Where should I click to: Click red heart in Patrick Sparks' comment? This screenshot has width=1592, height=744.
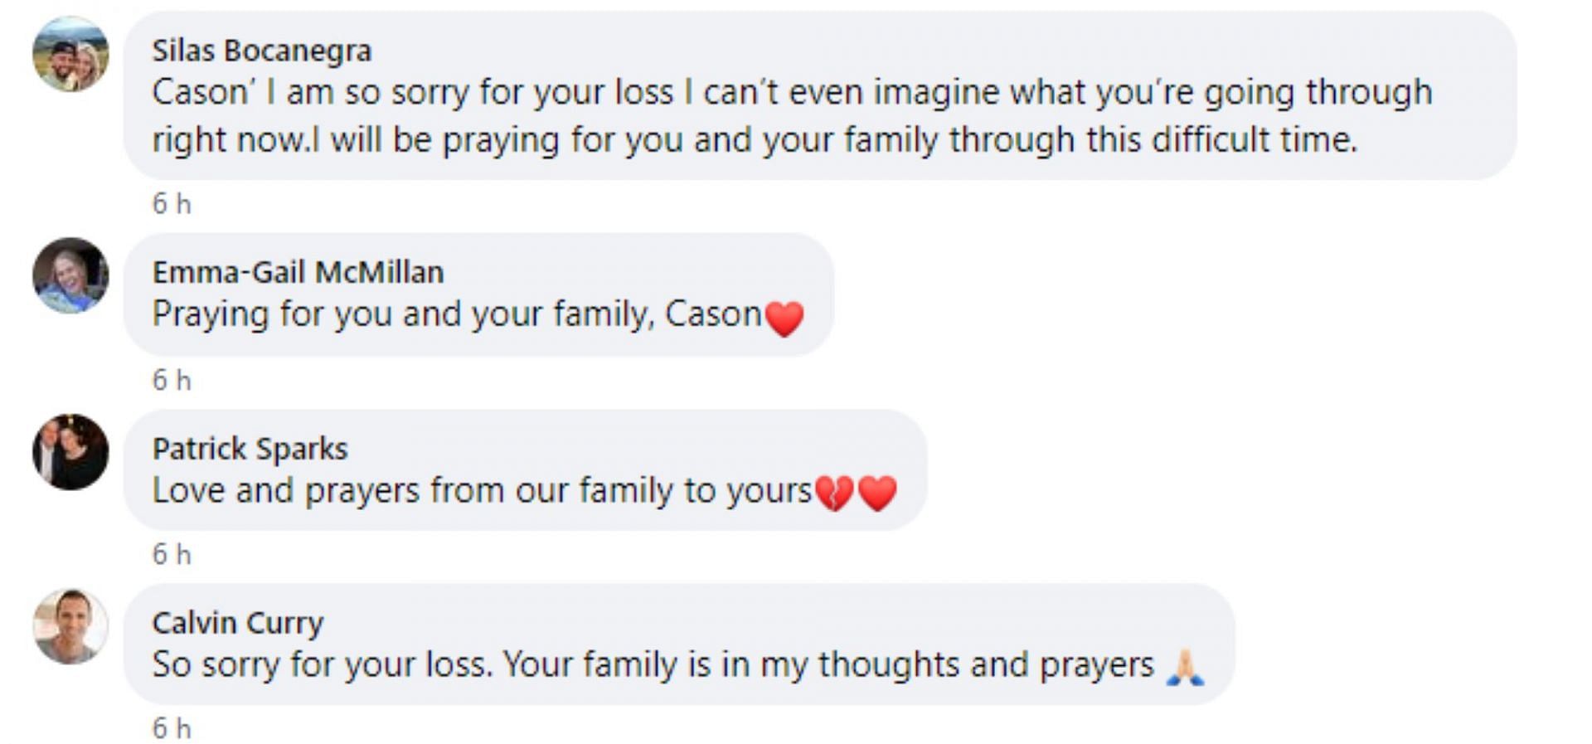coord(877,493)
